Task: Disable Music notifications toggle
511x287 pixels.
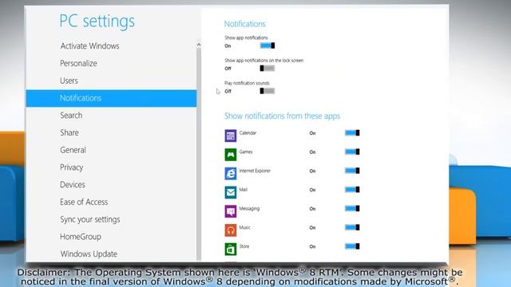Action: (352, 227)
